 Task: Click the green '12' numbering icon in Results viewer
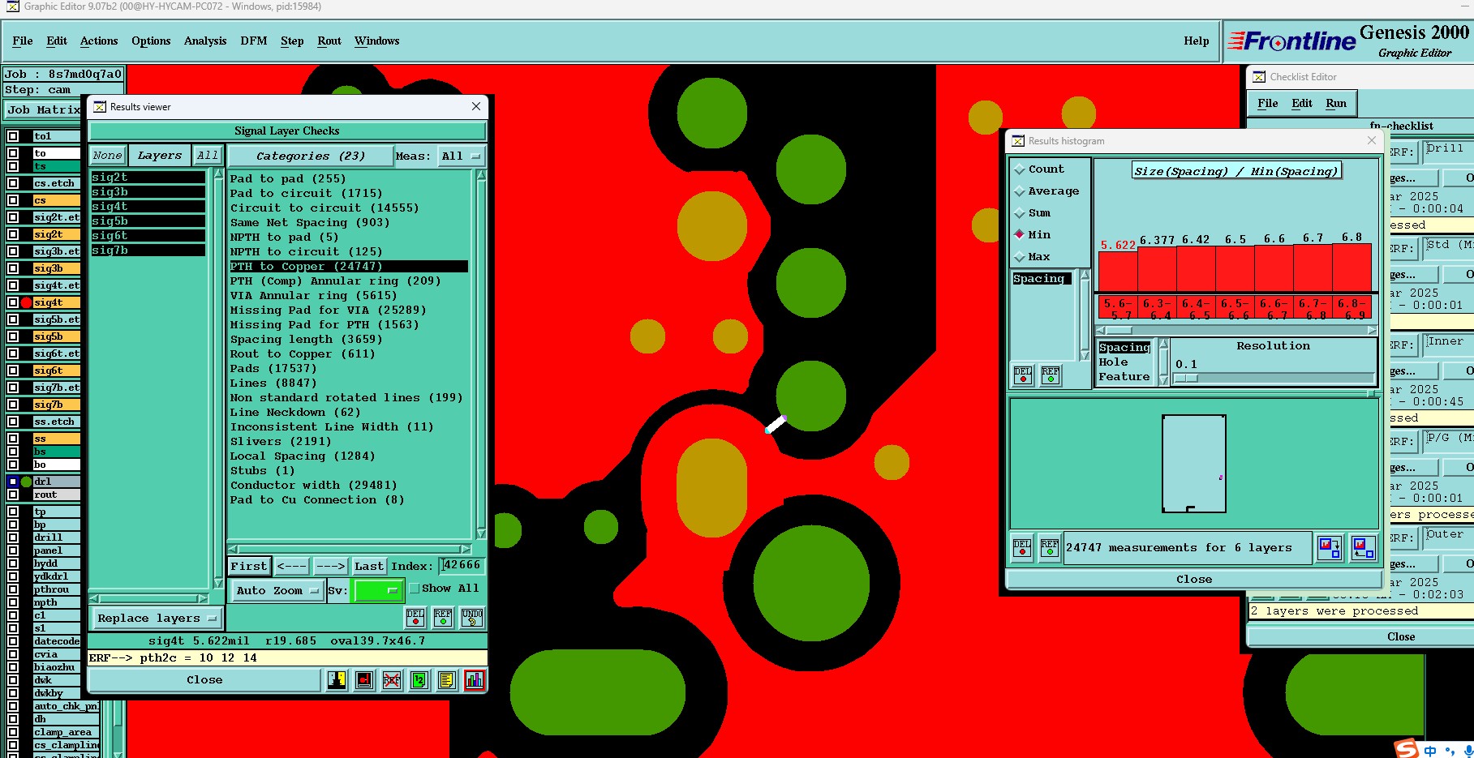coord(419,679)
